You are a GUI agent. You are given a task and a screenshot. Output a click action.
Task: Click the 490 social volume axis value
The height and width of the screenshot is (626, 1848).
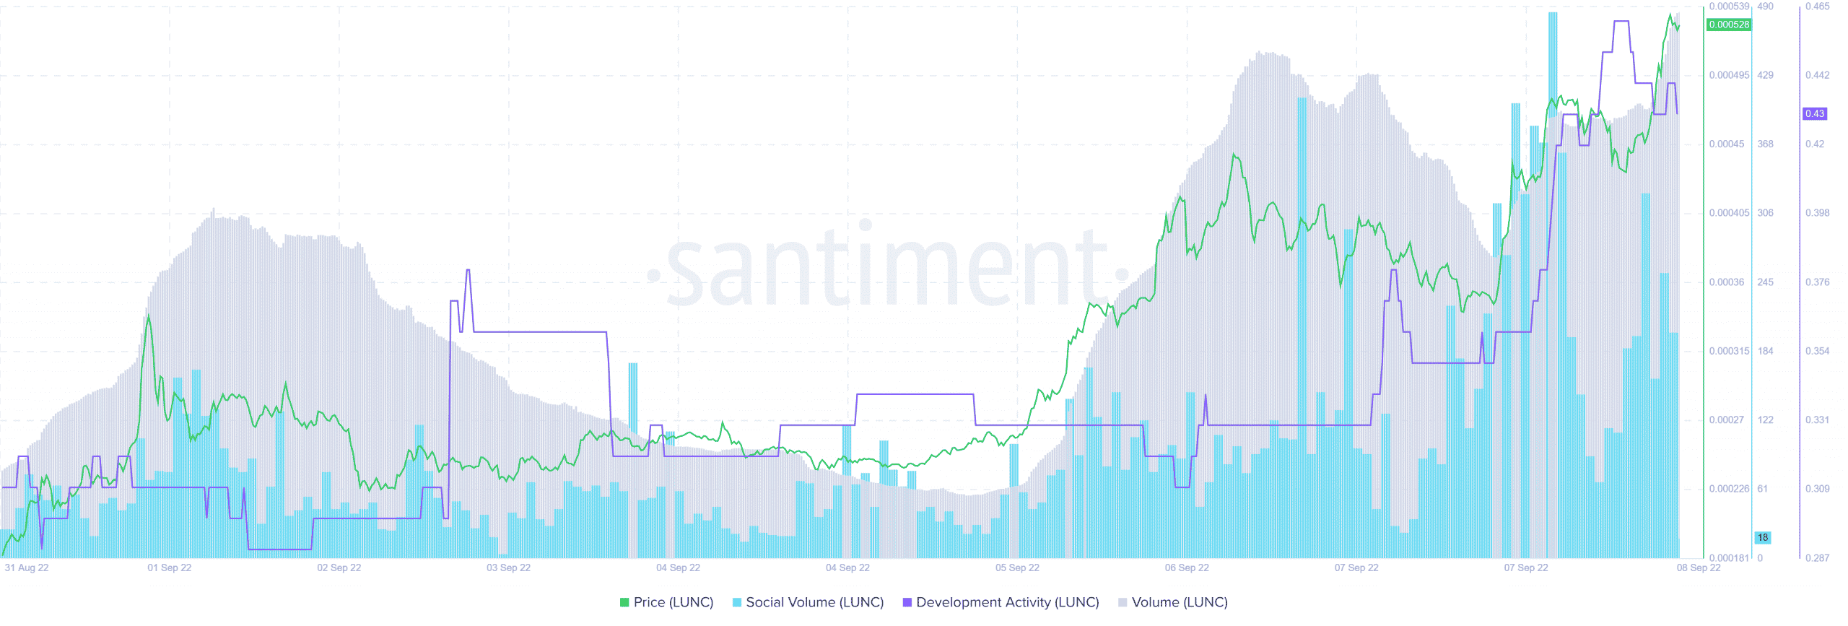(1765, 6)
